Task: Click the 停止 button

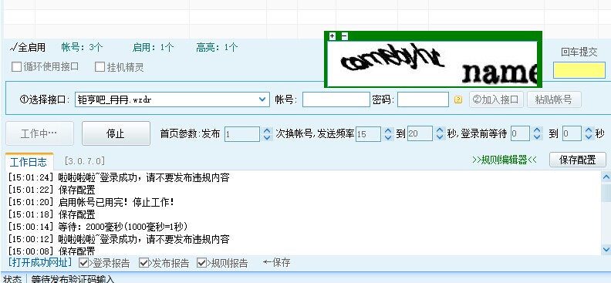Action: pyautogui.click(x=116, y=133)
